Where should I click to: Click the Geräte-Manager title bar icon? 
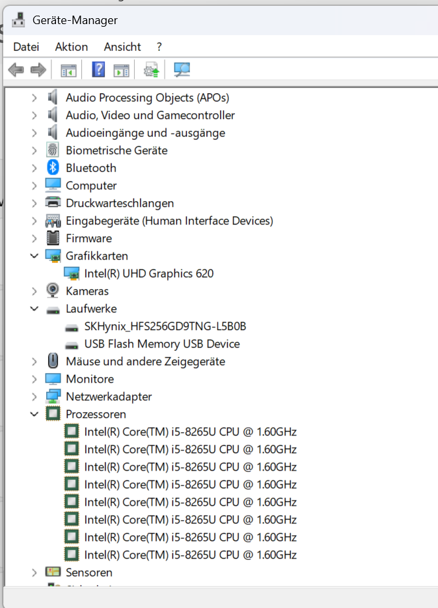point(18,20)
